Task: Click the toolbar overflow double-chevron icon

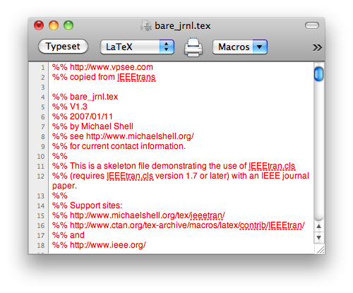Action: [x=317, y=48]
